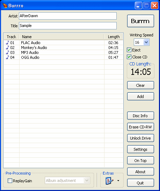The image size is (160, 191).
Task: Select the Monkey's Audio track row
Action: (63, 48)
